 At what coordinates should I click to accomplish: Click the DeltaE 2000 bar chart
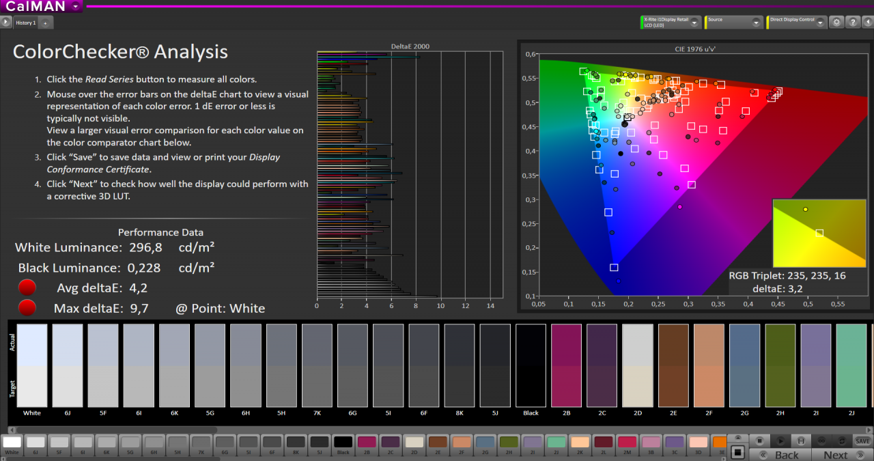pos(410,173)
